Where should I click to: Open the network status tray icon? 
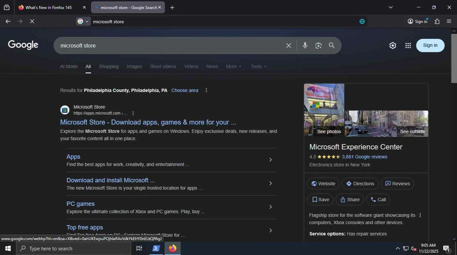coord(406,248)
